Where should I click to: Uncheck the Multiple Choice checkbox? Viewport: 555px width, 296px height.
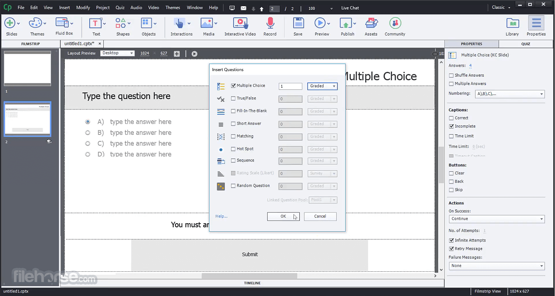(x=233, y=86)
